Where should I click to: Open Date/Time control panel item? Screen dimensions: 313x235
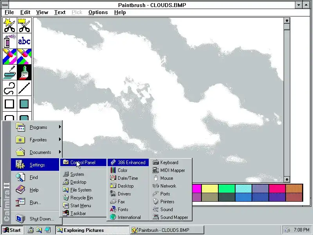pyautogui.click(x=128, y=178)
